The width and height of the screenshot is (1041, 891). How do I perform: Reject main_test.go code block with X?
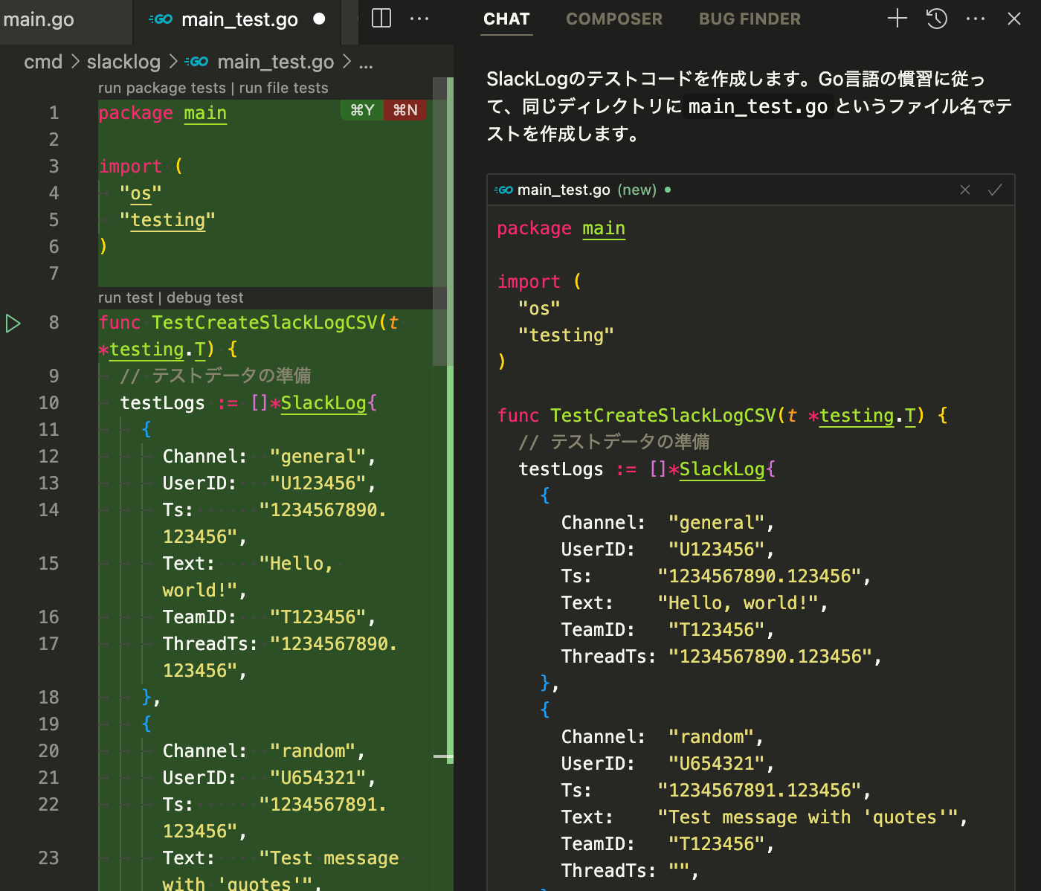[x=965, y=190]
